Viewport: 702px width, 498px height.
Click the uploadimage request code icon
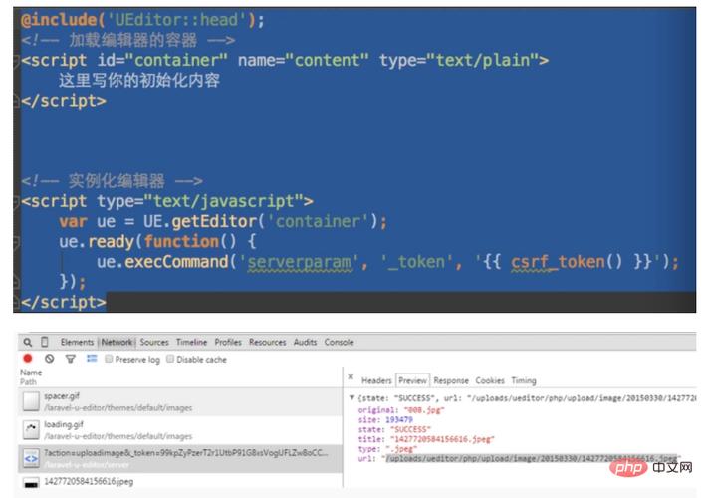(31, 458)
